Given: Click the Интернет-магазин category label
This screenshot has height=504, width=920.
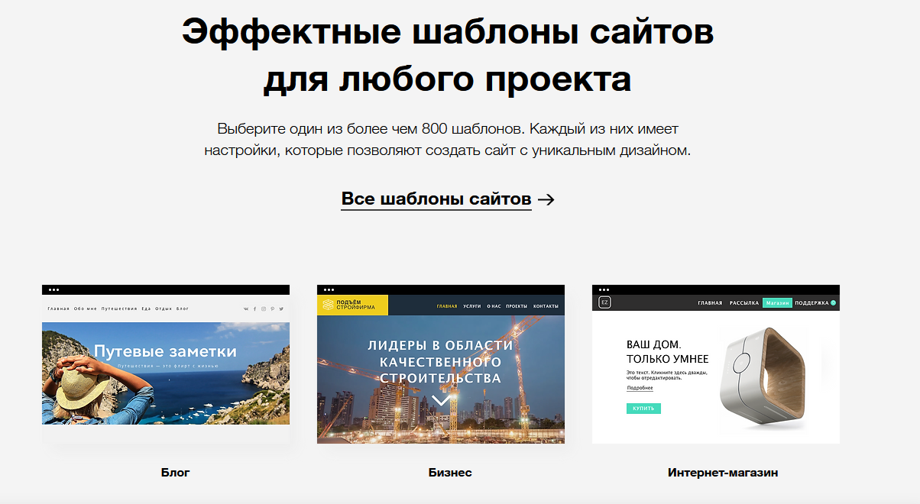Looking at the screenshot, I should coord(723,473).
